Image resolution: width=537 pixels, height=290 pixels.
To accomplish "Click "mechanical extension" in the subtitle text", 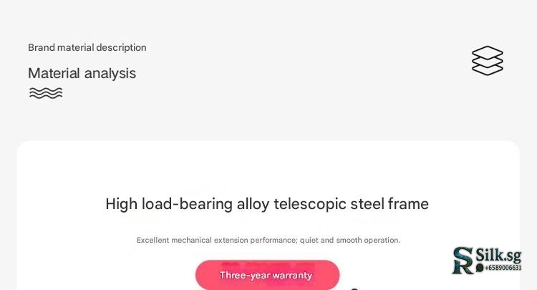I will tap(209, 241).
